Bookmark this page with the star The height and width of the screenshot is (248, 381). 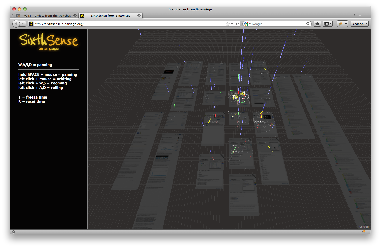pos(228,24)
